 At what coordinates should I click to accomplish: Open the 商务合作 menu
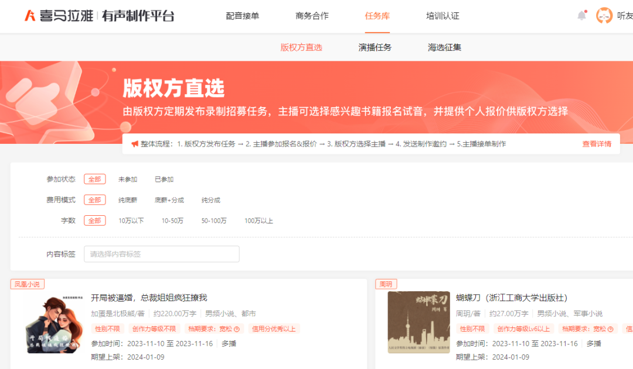(312, 16)
